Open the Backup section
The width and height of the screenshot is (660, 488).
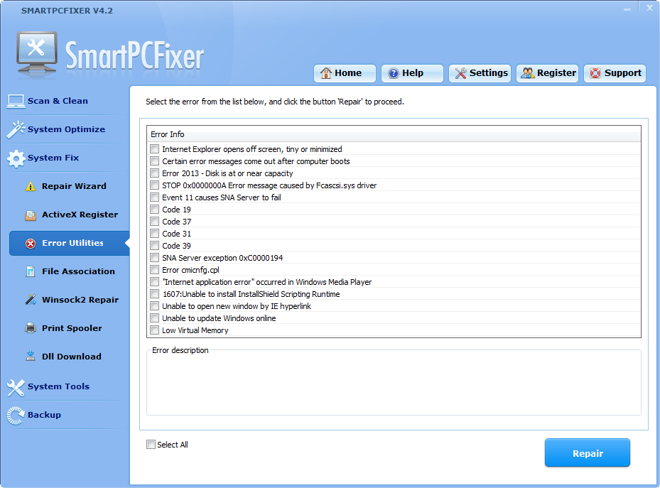point(44,415)
